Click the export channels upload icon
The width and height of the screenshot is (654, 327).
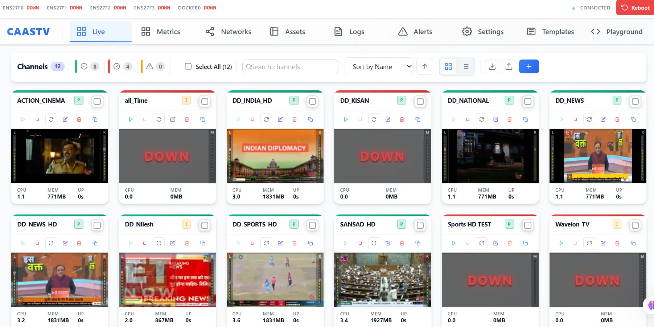tap(509, 66)
